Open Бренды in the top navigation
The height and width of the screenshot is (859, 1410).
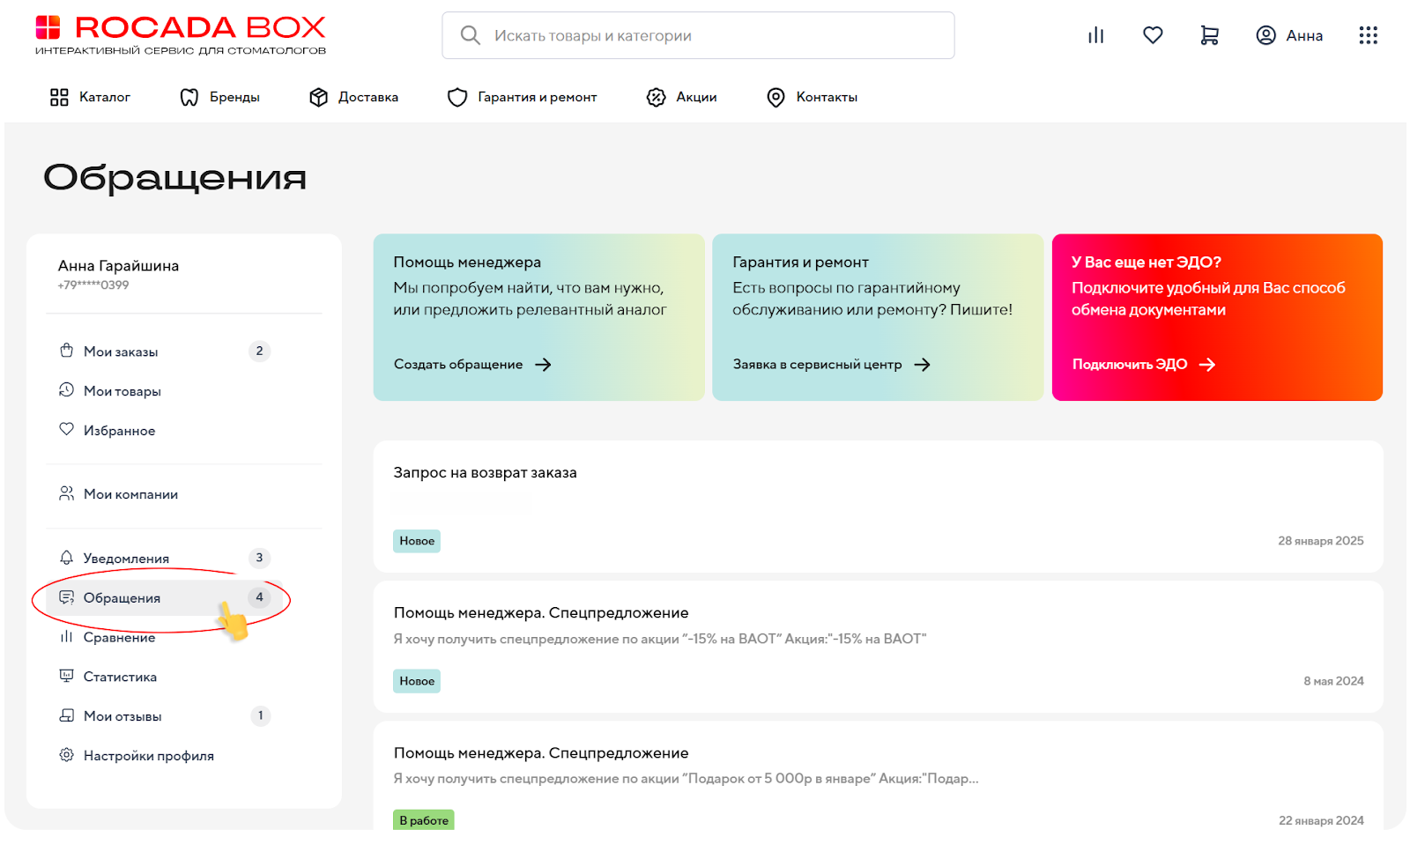tap(234, 97)
